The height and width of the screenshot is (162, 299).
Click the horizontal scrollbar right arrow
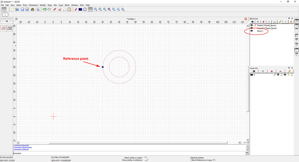point(239,142)
